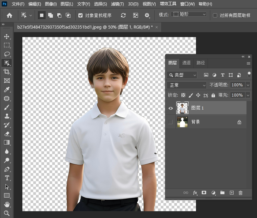Switch to the 路径 tab
This screenshot has height=218, width=257.
click(201, 63)
